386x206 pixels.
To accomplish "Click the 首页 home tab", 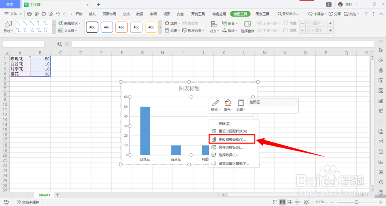I will 10,4.
